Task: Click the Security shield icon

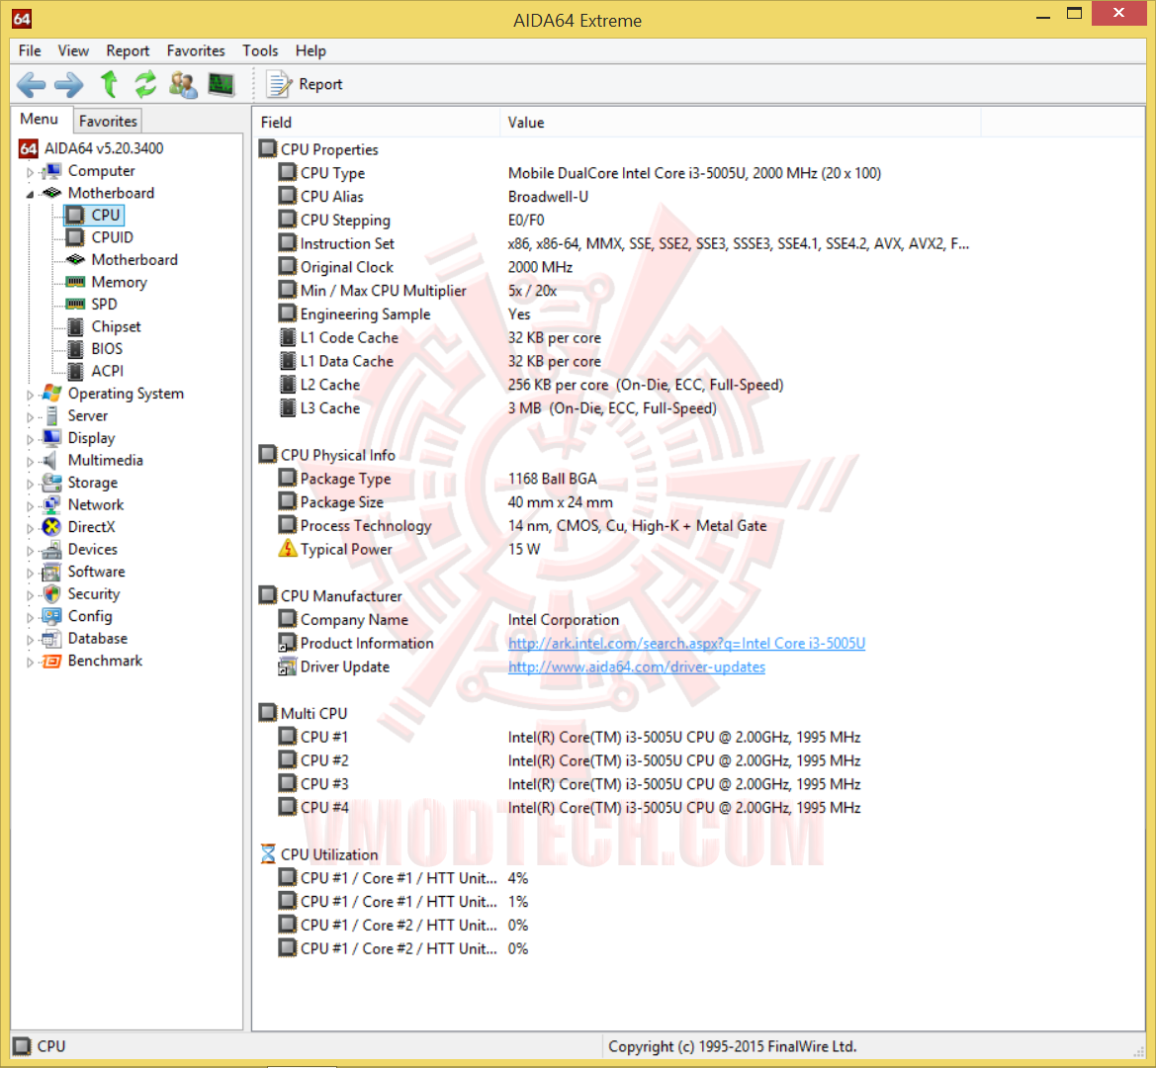Action: 51,594
